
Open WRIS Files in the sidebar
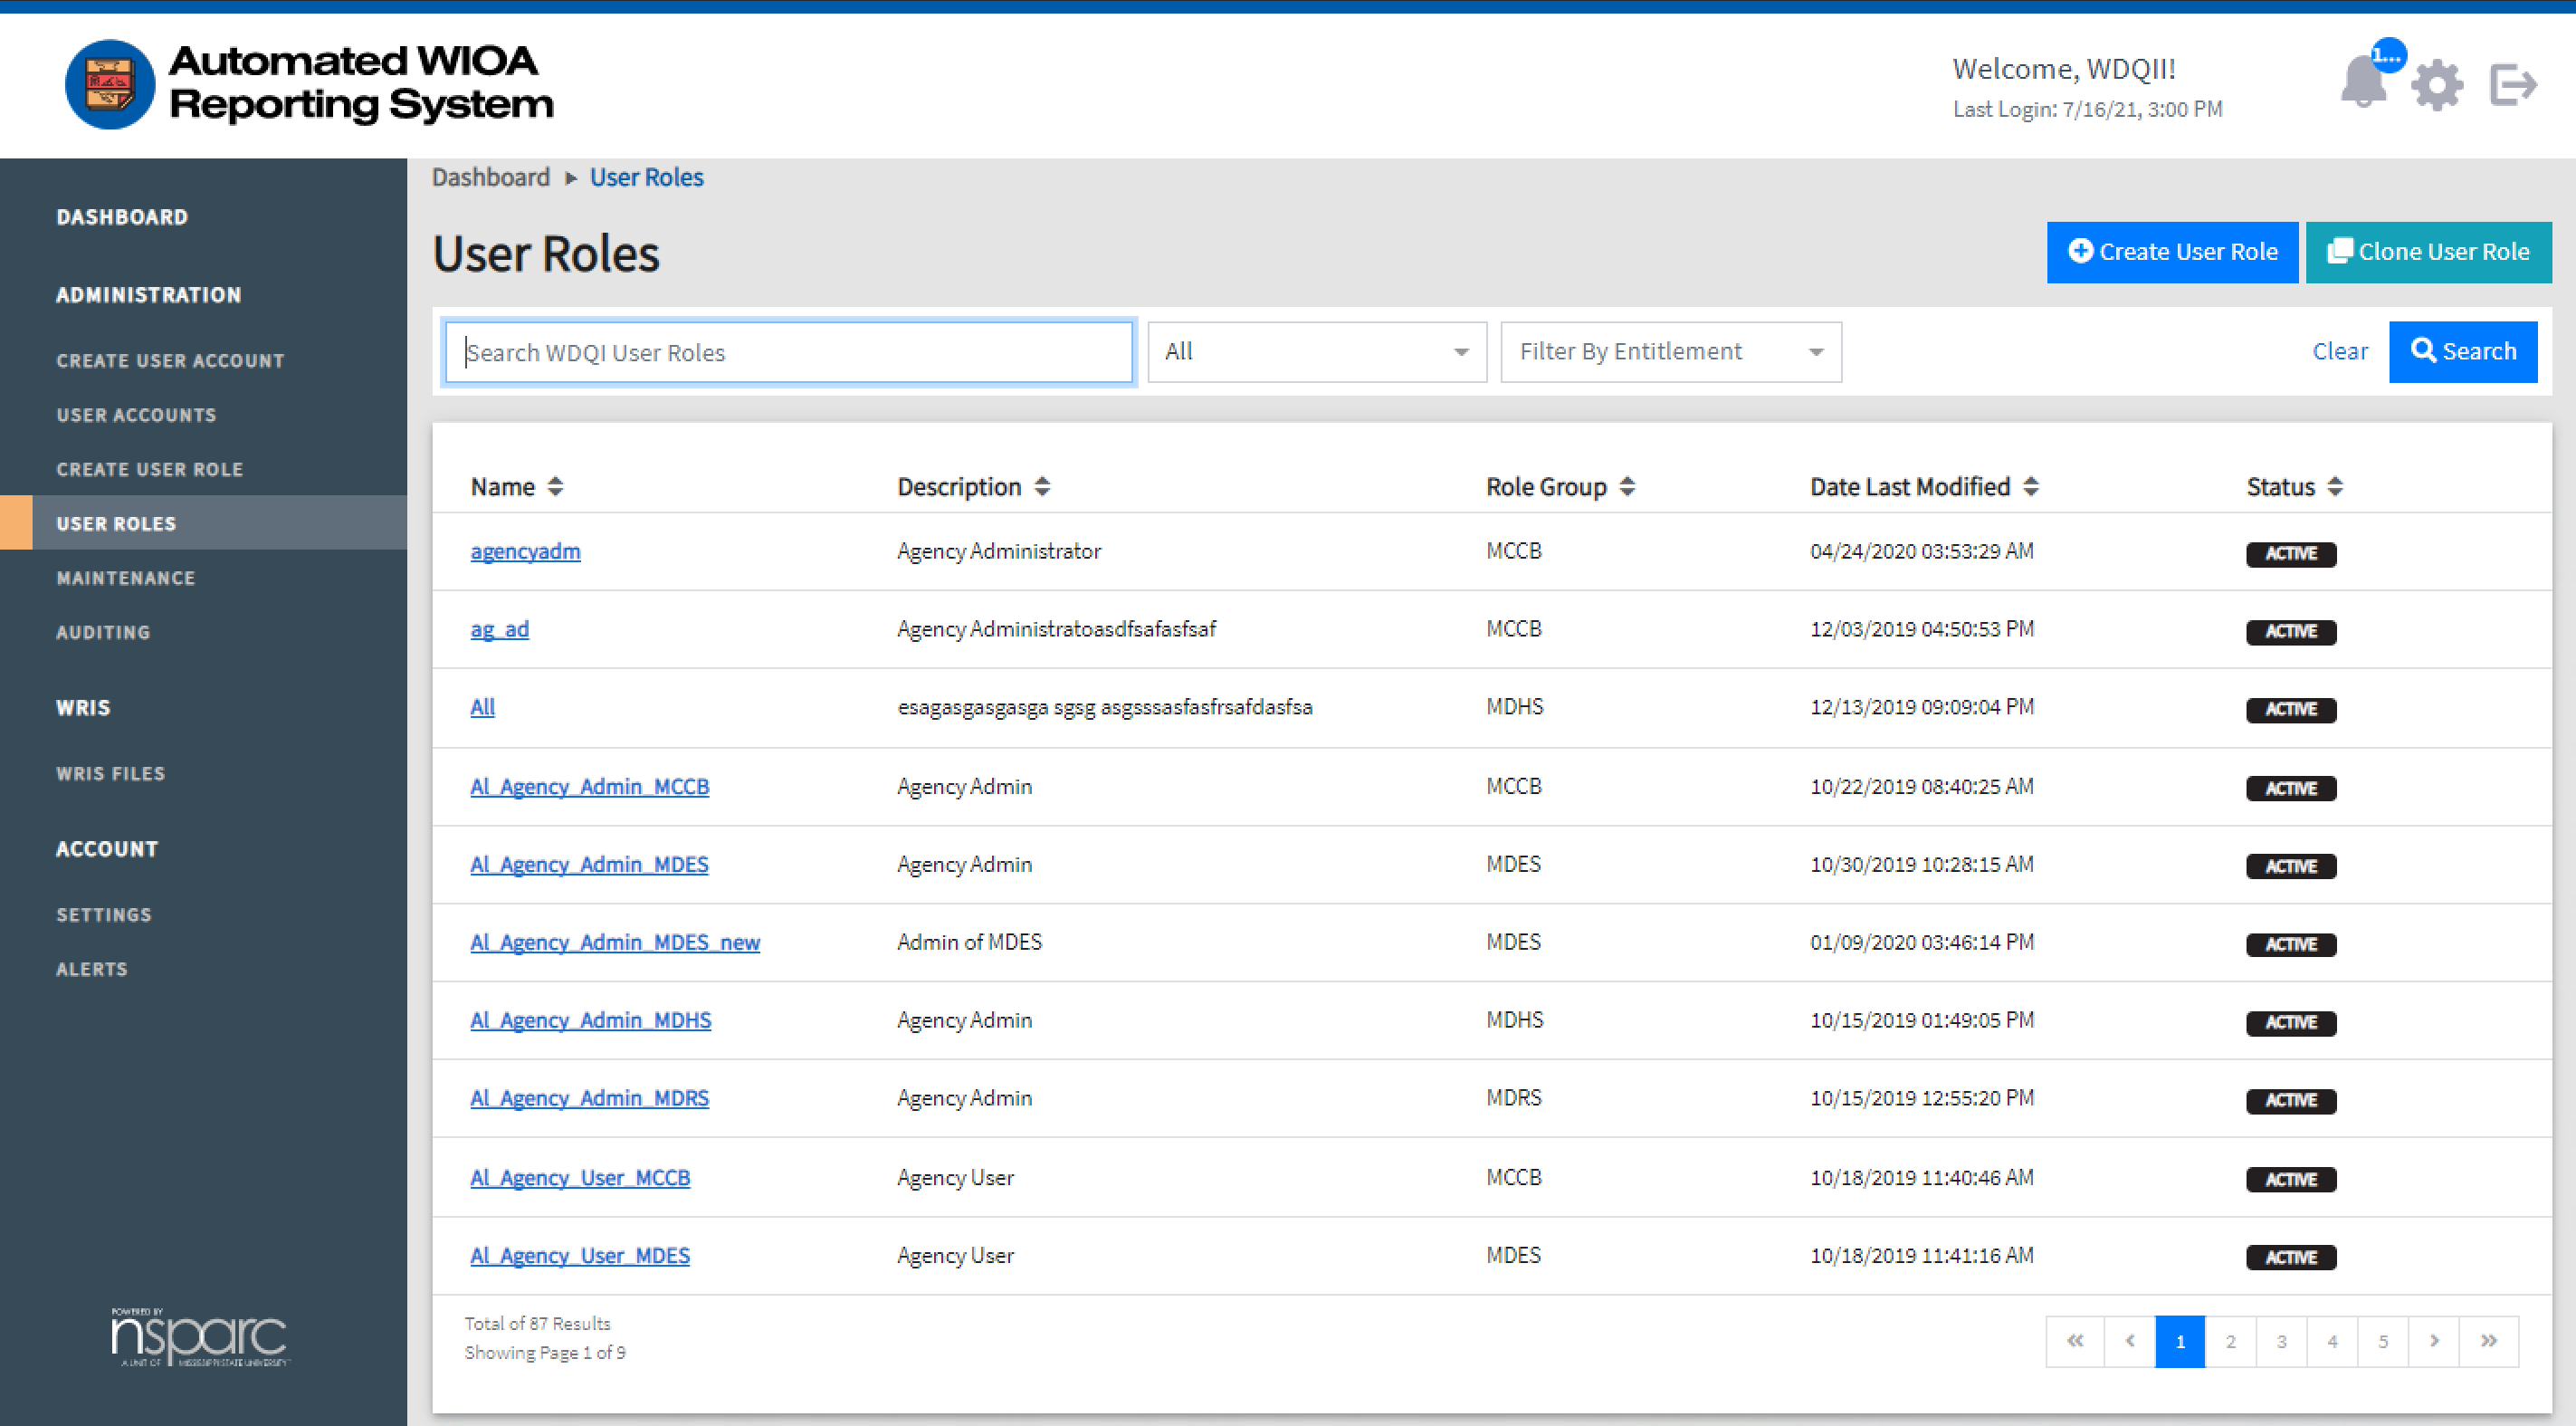[110, 774]
